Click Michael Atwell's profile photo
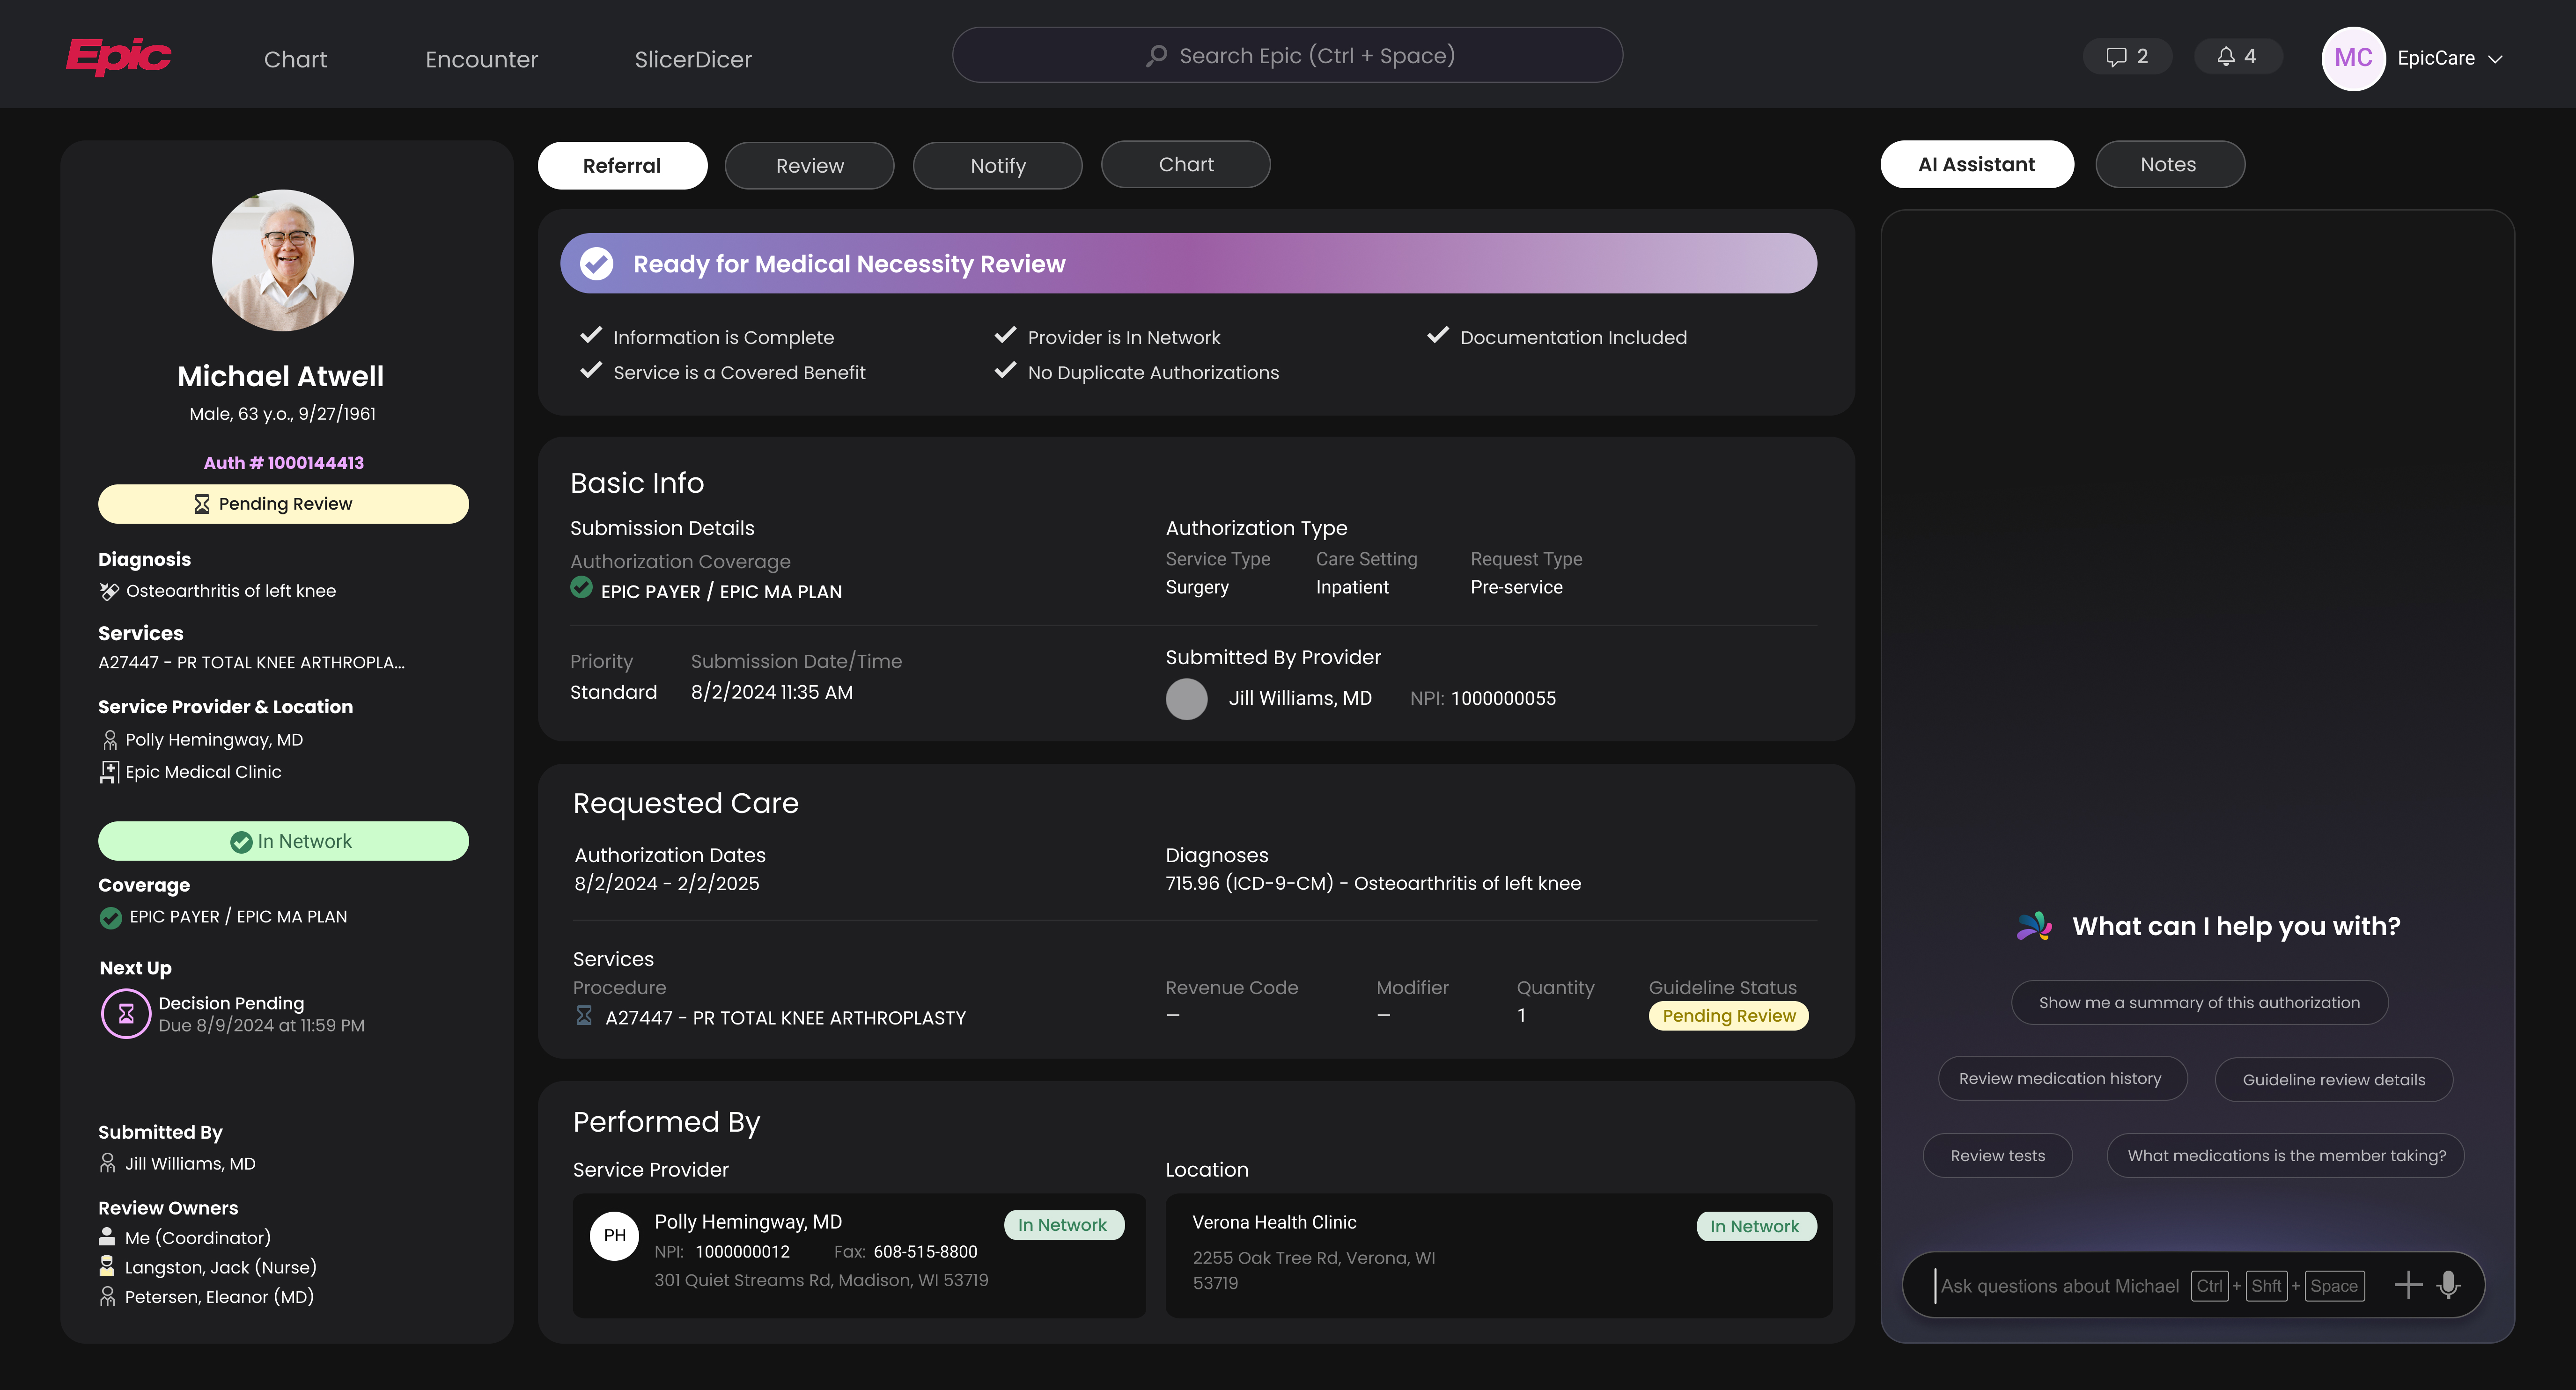 pos(282,261)
